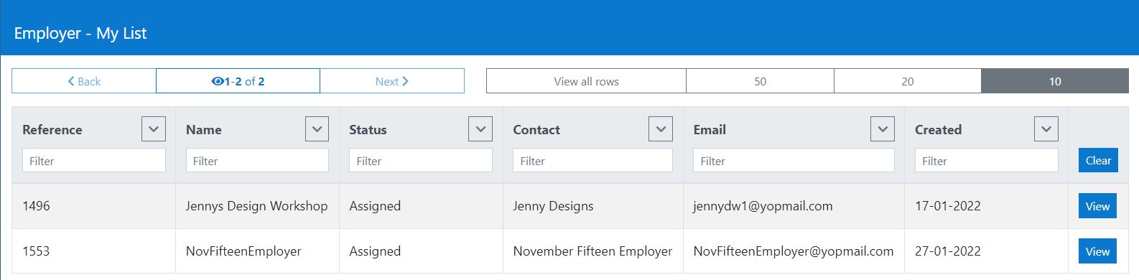Click the Employer - My List title
1139x280 pixels.
[80, 33]
